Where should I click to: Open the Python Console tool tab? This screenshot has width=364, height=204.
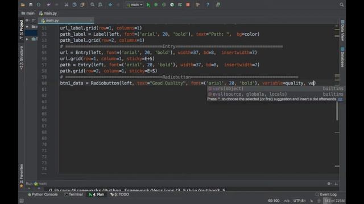[x=43, y=194]
